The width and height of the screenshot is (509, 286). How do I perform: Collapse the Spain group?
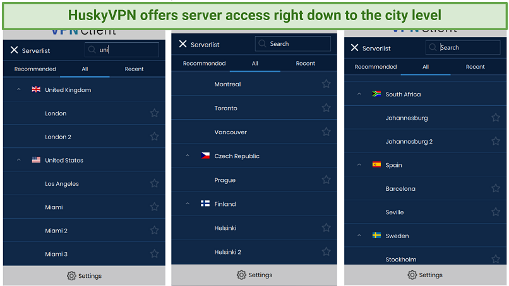(x=359, y=165)
